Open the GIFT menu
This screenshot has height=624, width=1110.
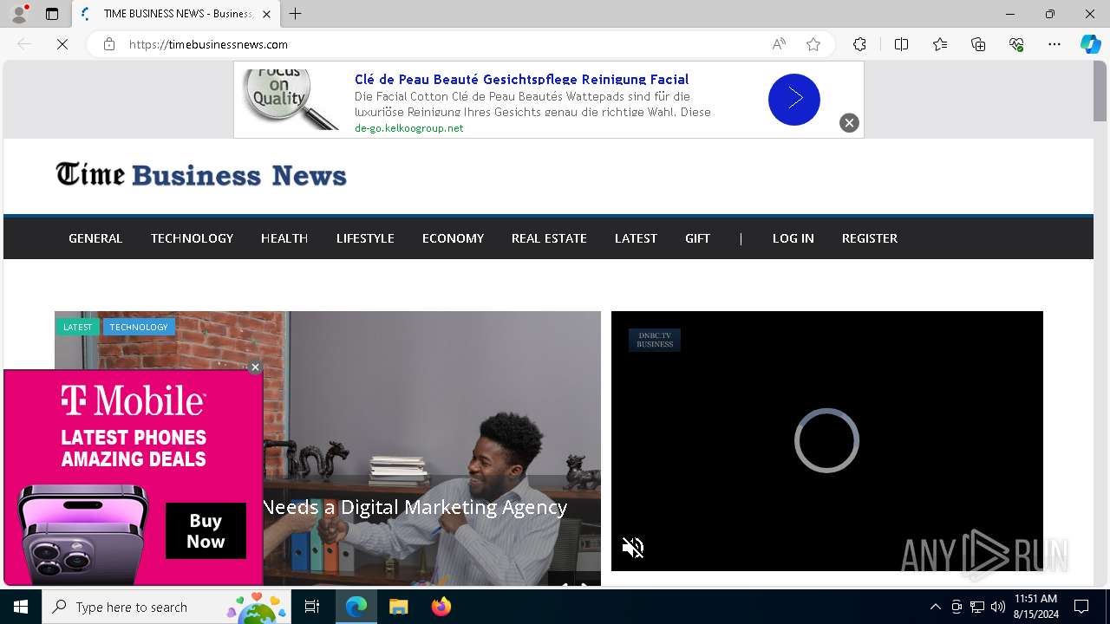coord(697,238)
